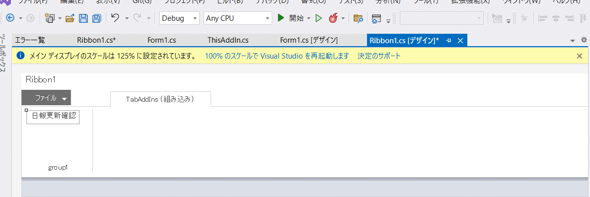Open find in files folder-search icon
The width and height of the screenshot is (590, 197).
358,18
